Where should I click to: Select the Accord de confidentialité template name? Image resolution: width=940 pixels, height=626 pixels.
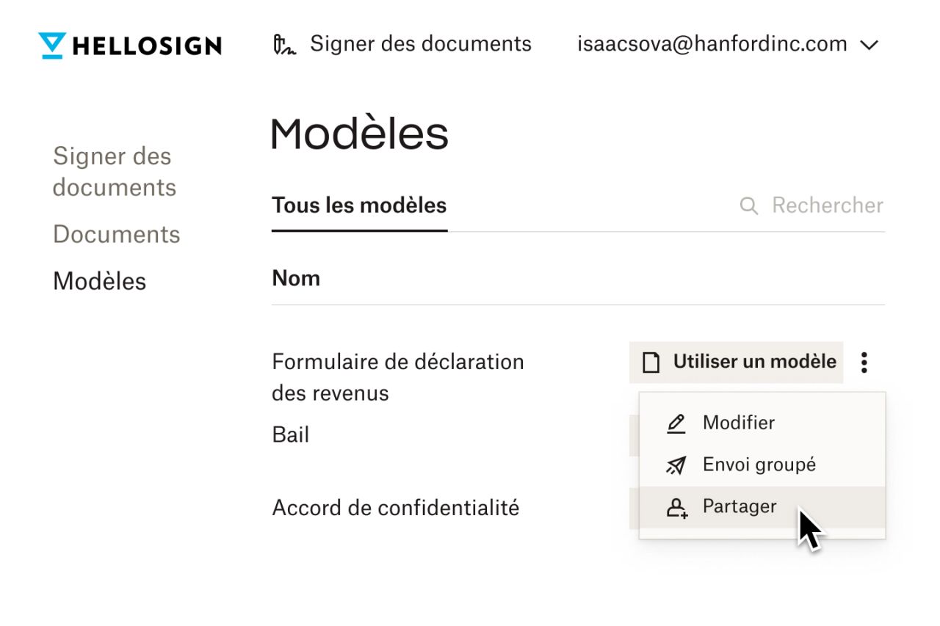395,507
